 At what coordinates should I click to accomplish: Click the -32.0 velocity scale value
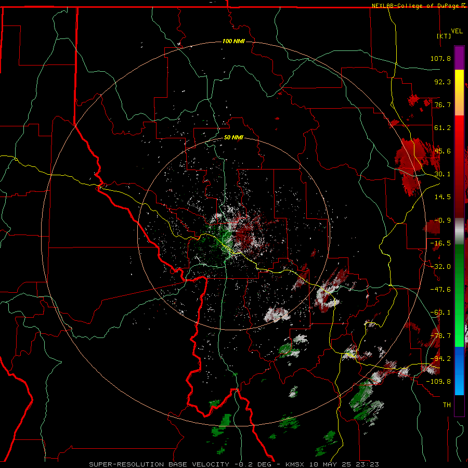point(440,267)
